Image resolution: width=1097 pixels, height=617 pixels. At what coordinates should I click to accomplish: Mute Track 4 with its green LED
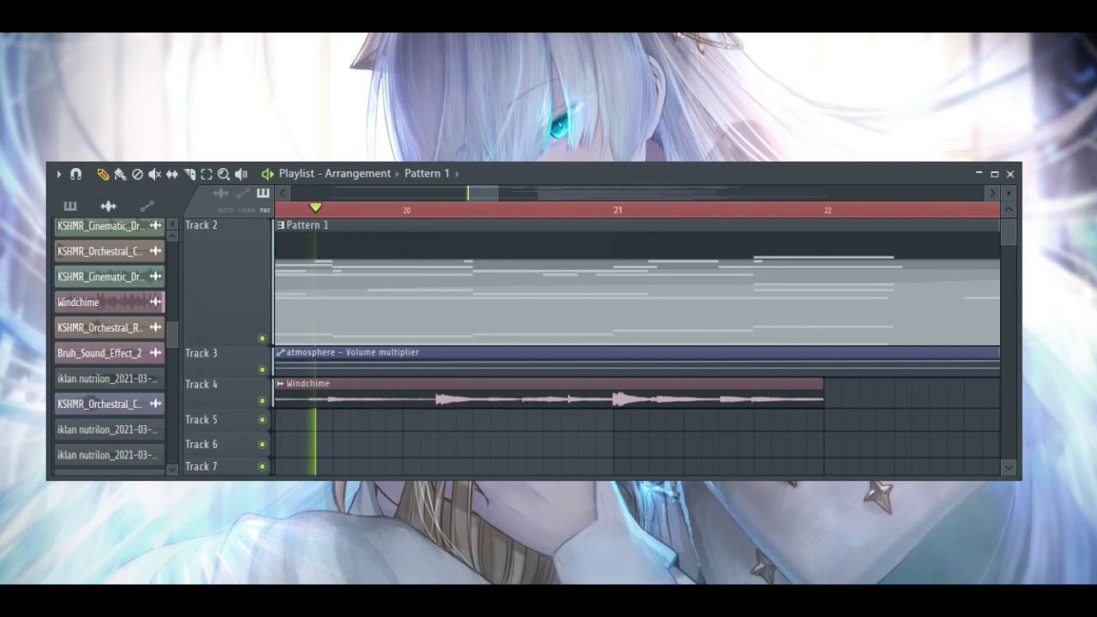pyautogui.click(x=262, y=401)
